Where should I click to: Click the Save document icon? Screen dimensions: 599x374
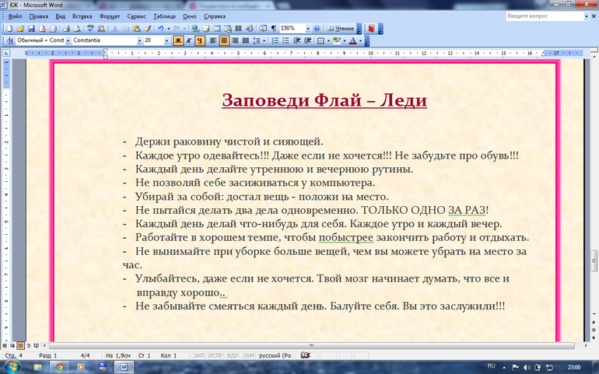pyautogui.click(x=30, y=28)
